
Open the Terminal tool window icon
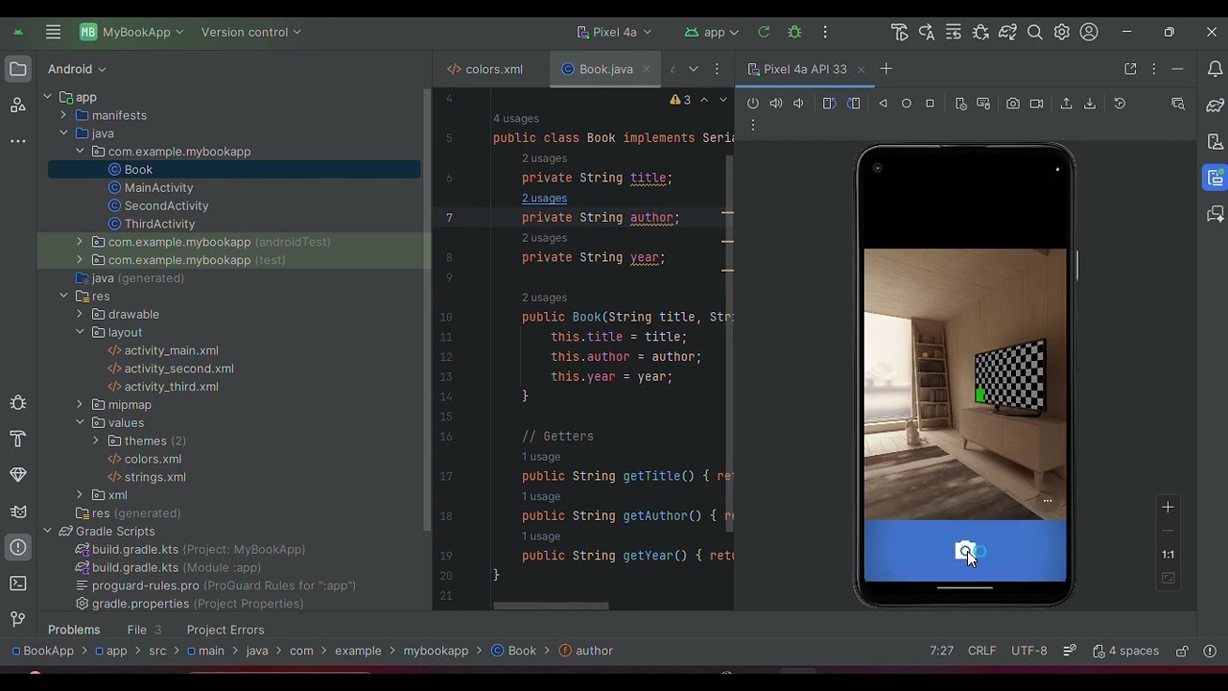17,584
